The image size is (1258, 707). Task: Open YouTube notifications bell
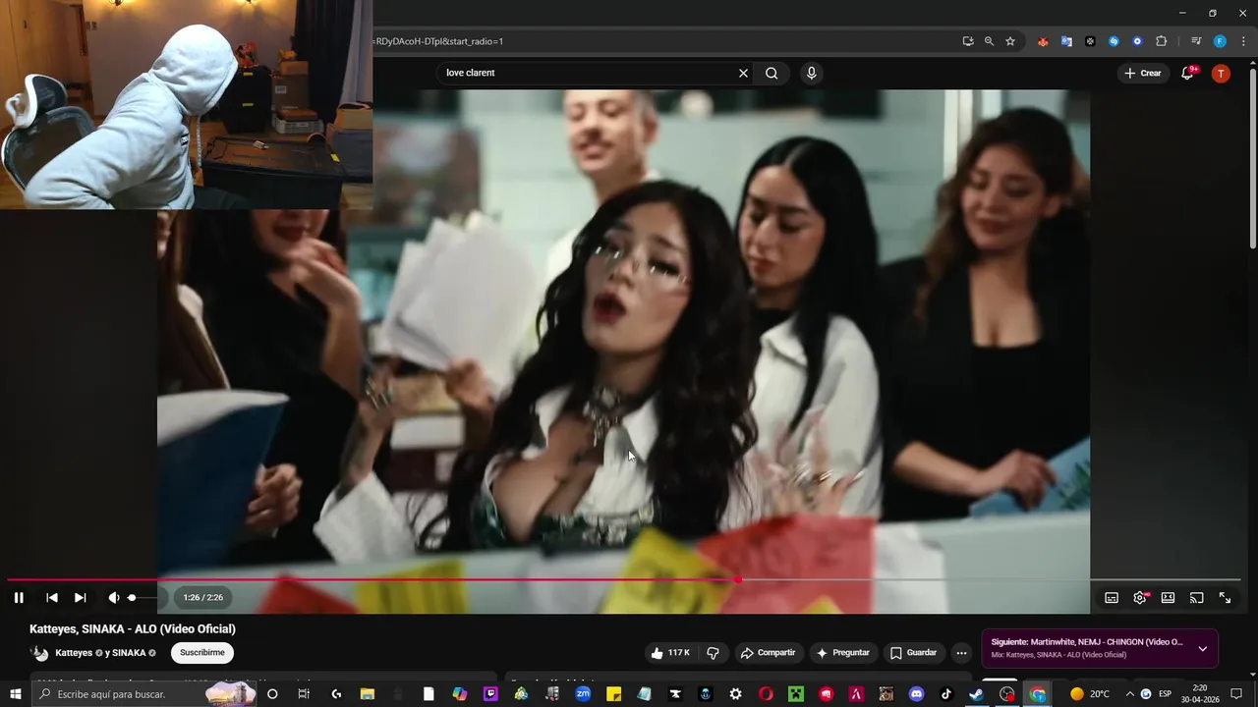coord(1188,73)
